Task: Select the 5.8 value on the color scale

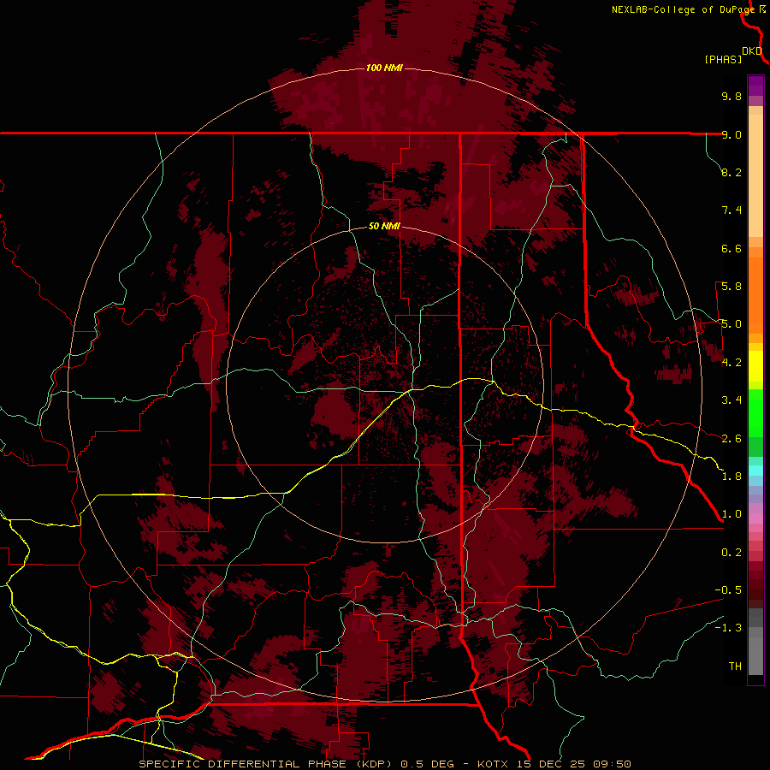Action: [x=731, y=287]
